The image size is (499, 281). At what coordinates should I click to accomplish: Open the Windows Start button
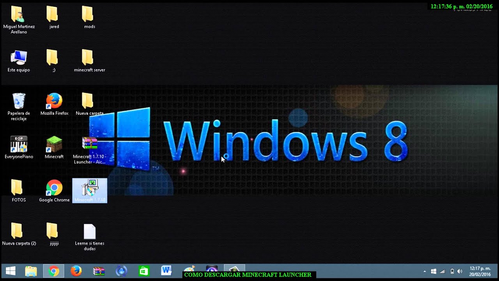[x=11, y=271]
